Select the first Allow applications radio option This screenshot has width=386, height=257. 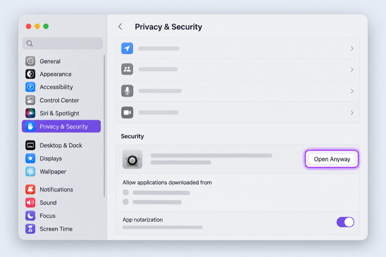pos(125,192)
